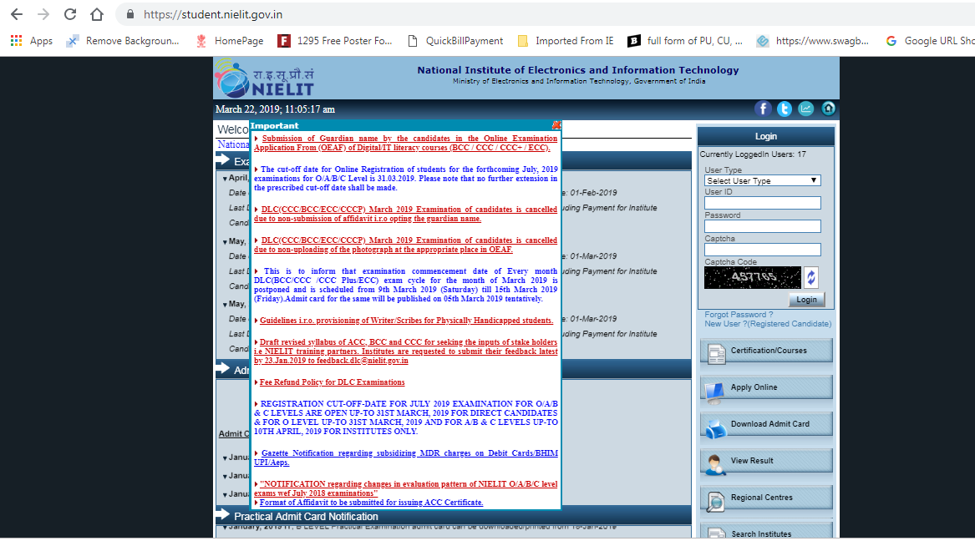This screenshot has width=975, height=541.
Task: Open Gazette Notification on MDR charges
Action: [x=405, y=458]
